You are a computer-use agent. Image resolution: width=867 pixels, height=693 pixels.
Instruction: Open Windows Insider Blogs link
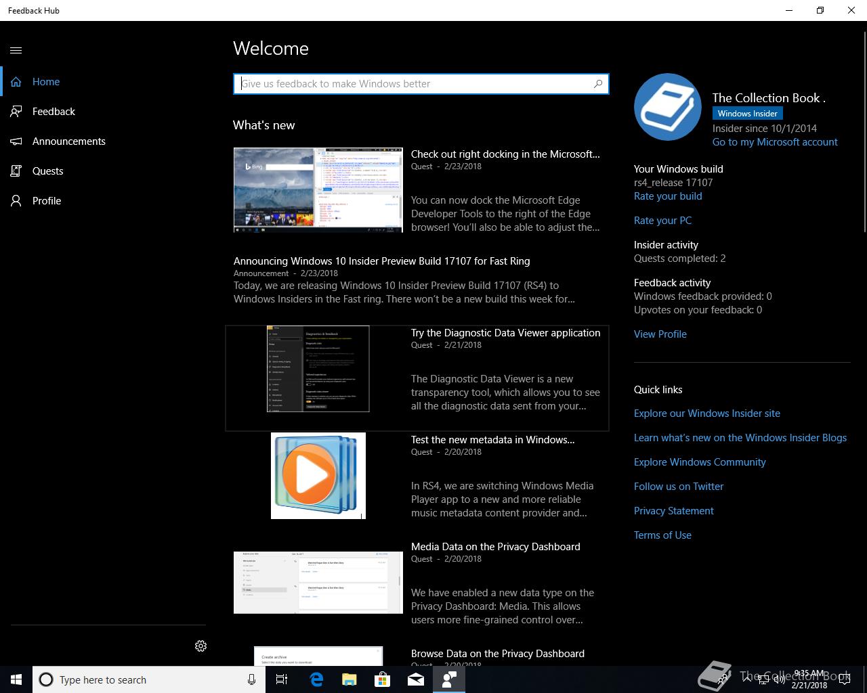[x=740, y=438]
